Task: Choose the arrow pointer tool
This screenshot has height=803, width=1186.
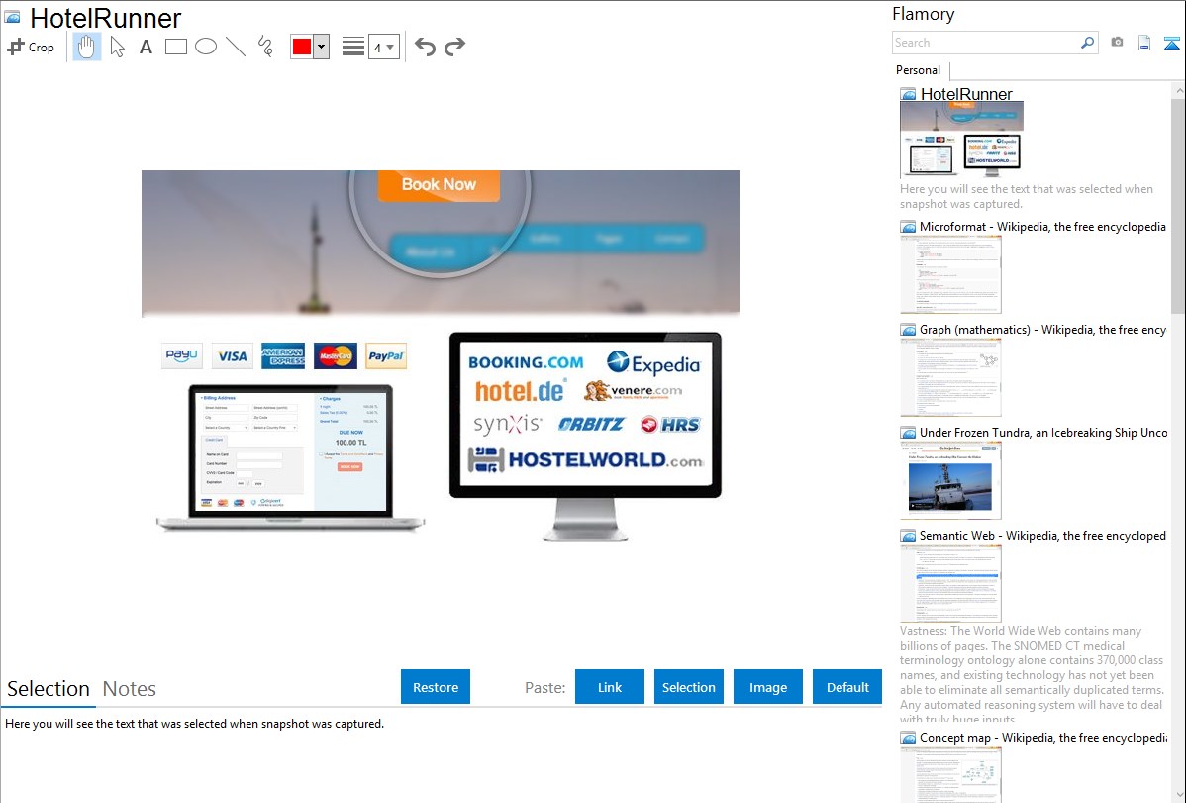Action: pyautogui.click(x=117, y=47)
